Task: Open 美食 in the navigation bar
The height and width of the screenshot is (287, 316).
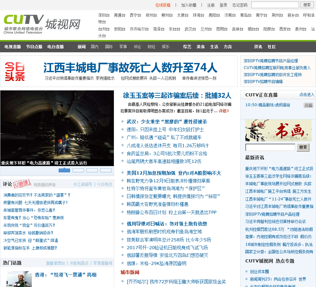Action: click(201, 47)
